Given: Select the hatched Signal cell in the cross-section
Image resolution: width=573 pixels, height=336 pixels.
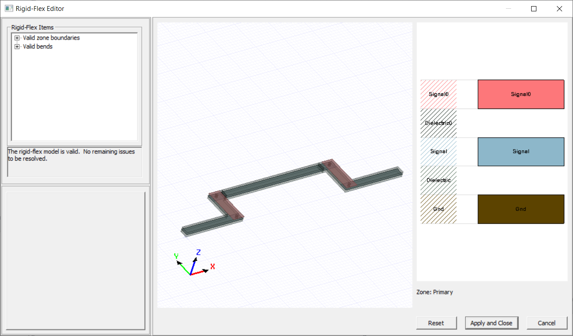Looking at the screenshot, I should pos(438,151).
